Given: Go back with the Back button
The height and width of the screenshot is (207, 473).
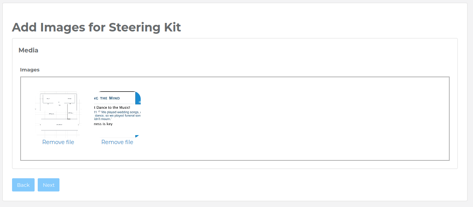Looking at the screenshot, I should click(23, 185).
